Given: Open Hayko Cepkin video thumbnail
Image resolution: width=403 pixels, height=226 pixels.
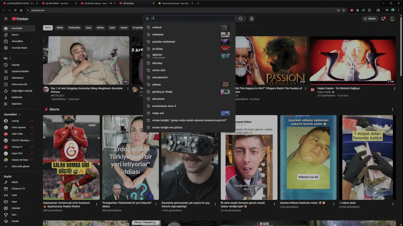Looking at the screenshot, I should pos(353,60).
